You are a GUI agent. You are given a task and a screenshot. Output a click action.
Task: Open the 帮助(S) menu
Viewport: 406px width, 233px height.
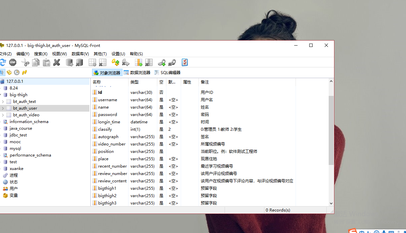coord(136,54)
